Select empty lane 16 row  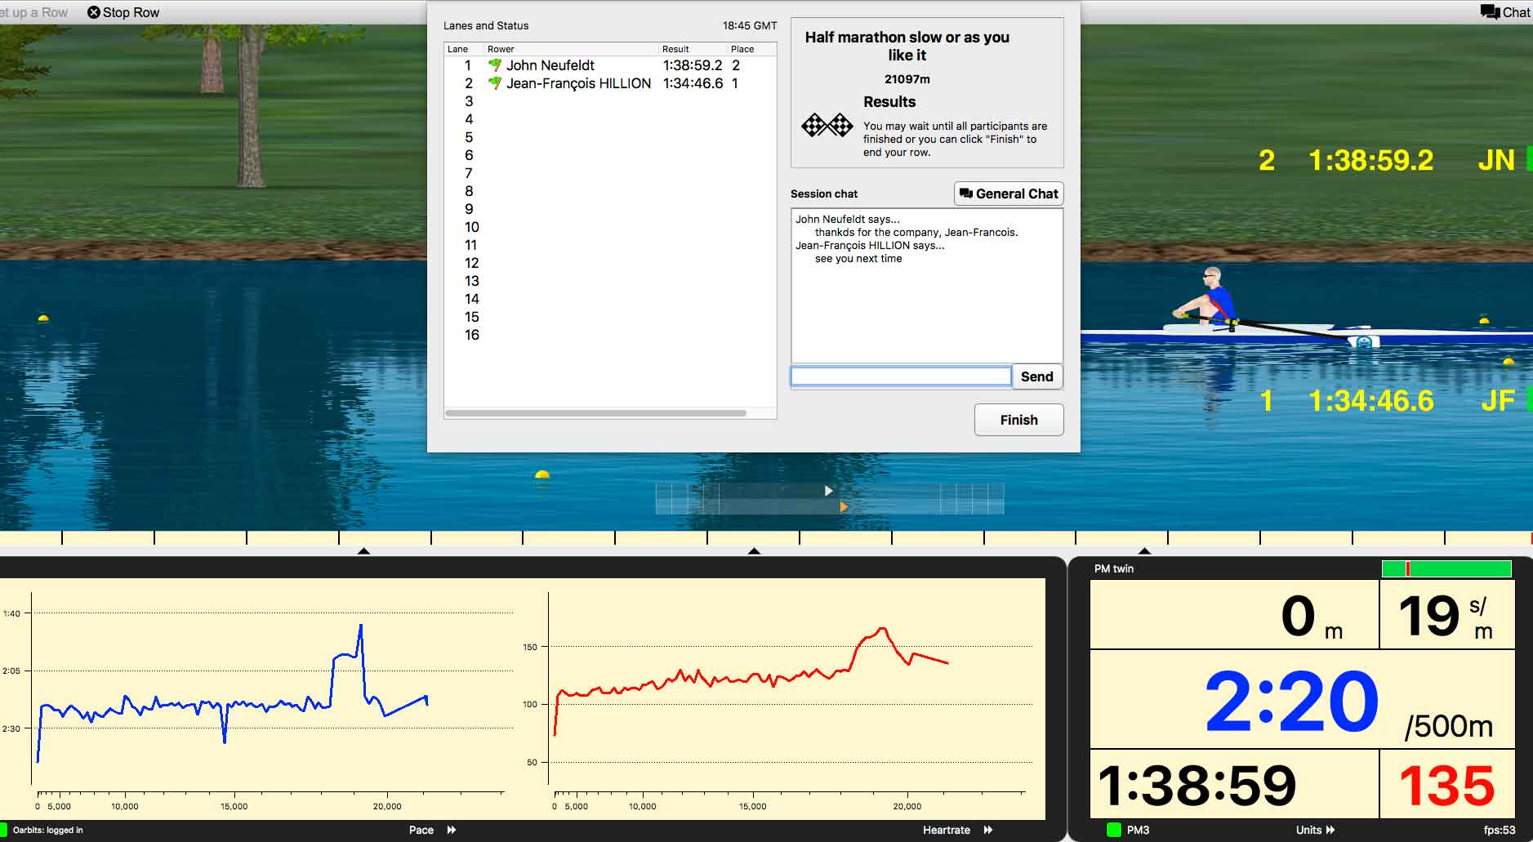(x=609, y=335)
